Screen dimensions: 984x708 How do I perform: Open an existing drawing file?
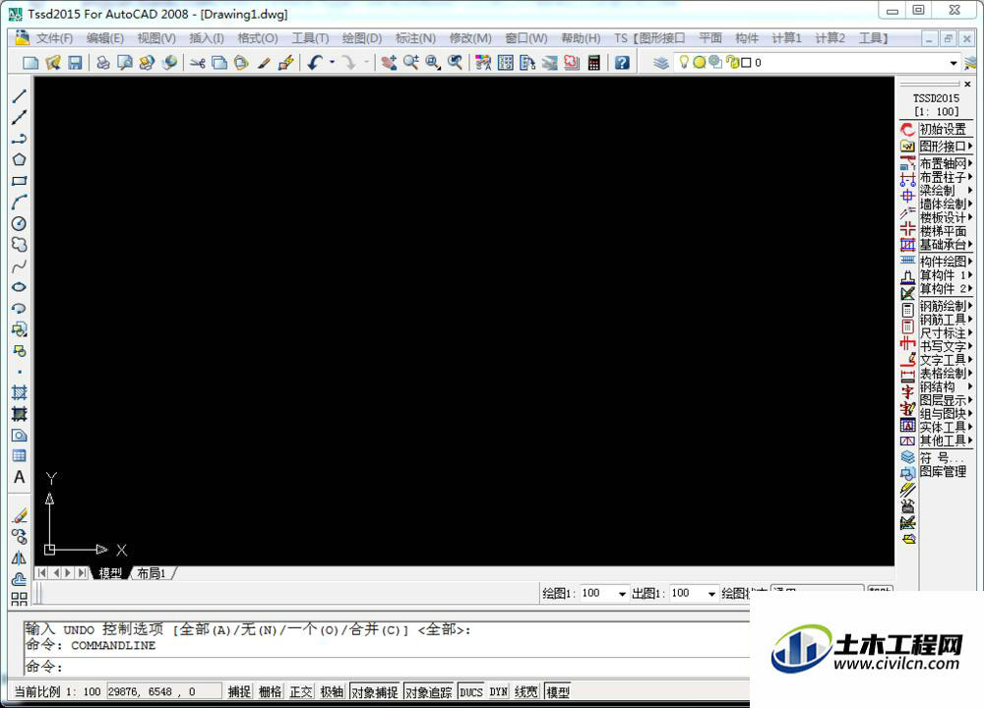click(53, 63)
